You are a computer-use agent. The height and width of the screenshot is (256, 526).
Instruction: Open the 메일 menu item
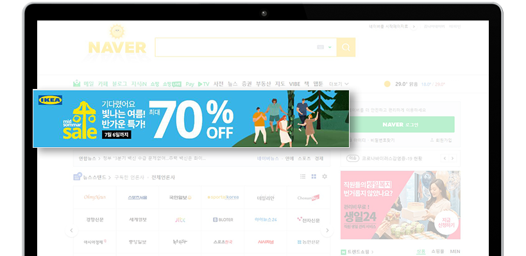pyautogui.click(x=89, y=84)
